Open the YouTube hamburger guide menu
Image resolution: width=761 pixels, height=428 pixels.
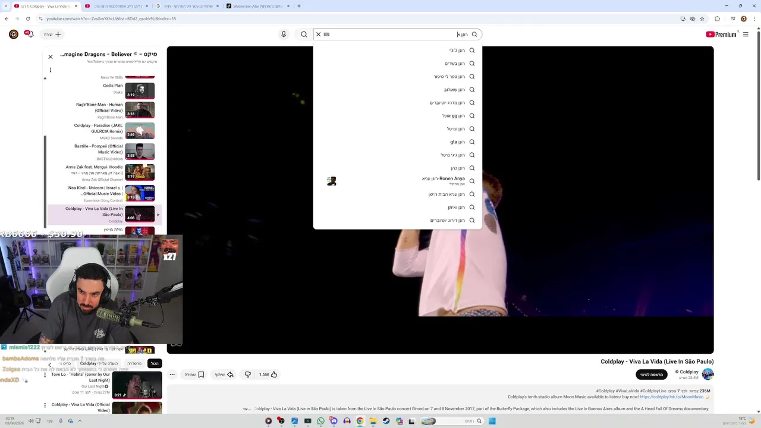pyautogui.click(x=746, y=34)
